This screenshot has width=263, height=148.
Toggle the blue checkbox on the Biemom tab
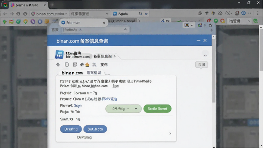[x=63, y=23]
